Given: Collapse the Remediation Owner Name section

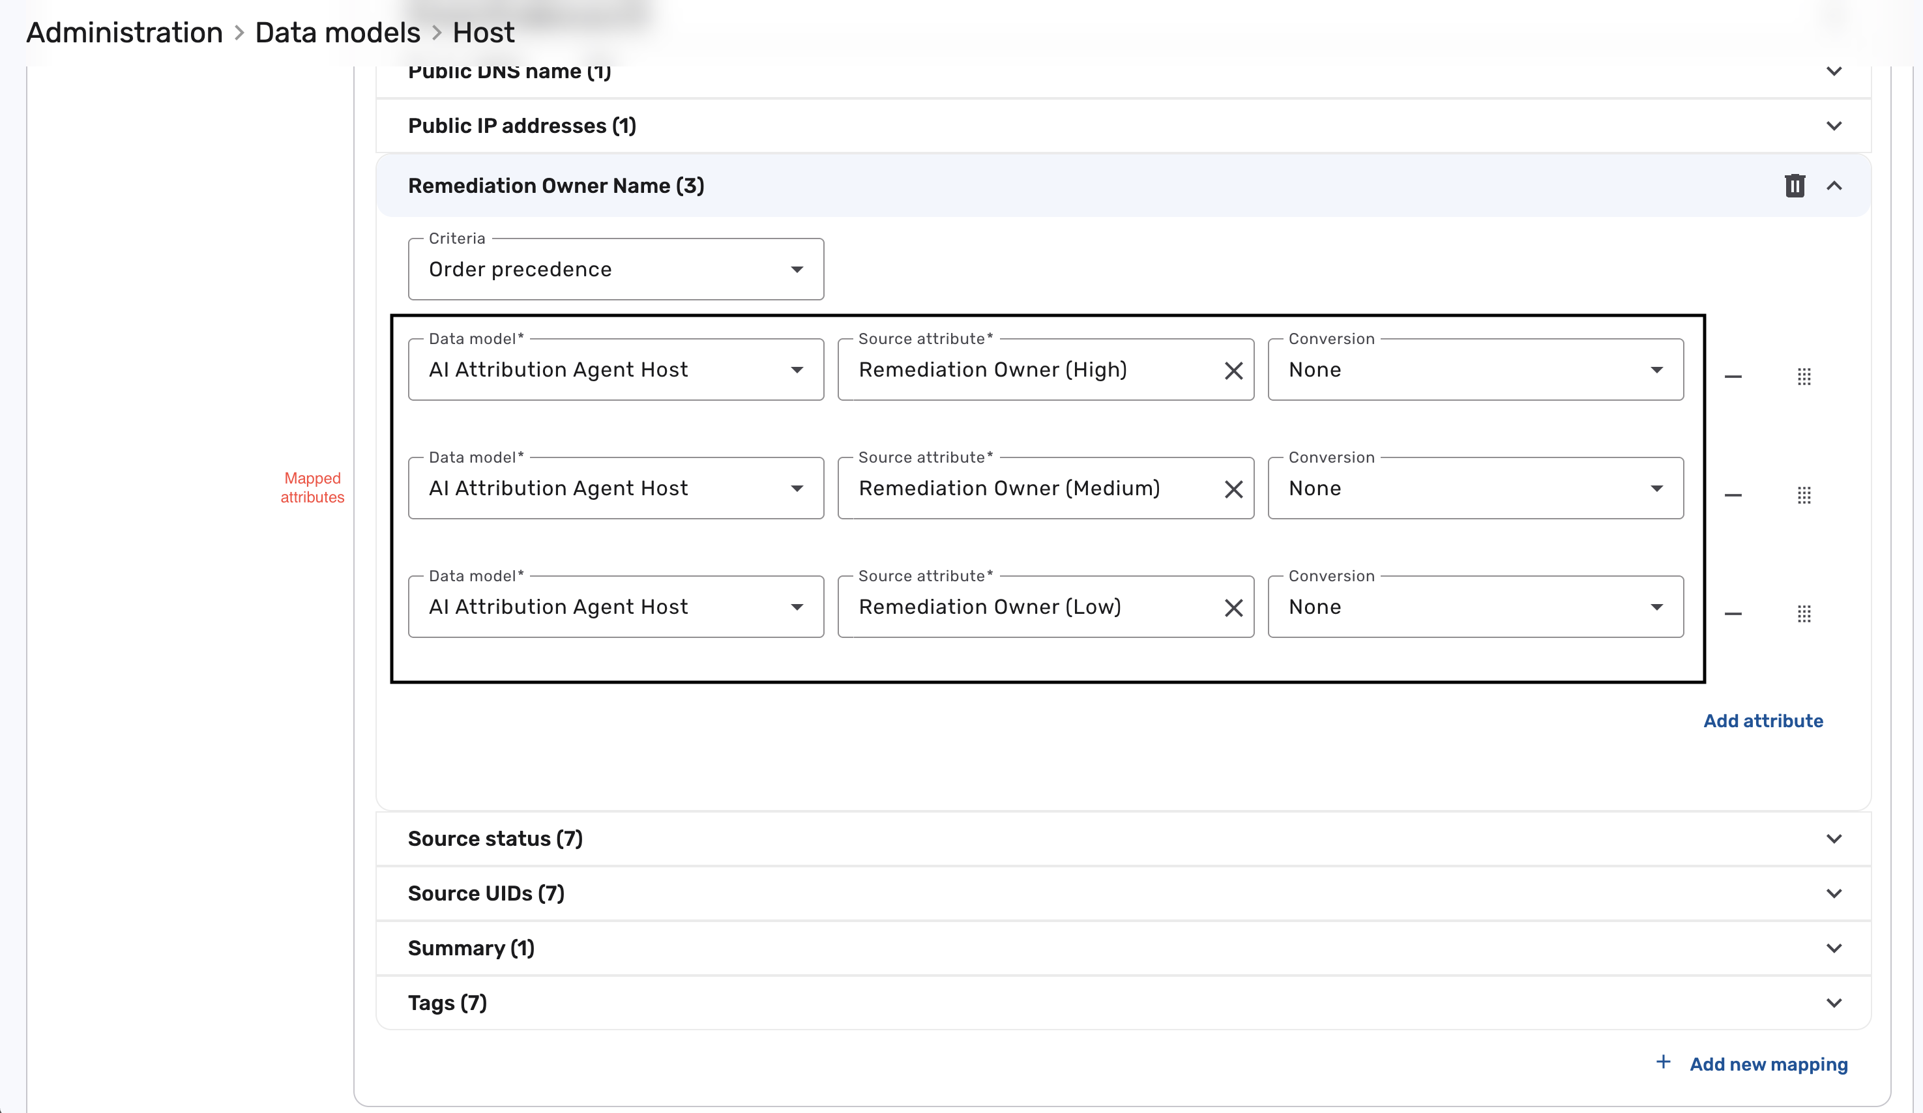Looking at the screenshot, I should tap(1834, 185).
